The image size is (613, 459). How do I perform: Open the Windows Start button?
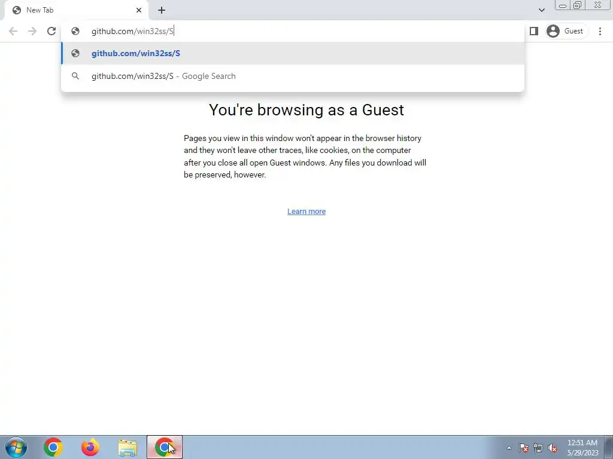click(x=16, y=447)
